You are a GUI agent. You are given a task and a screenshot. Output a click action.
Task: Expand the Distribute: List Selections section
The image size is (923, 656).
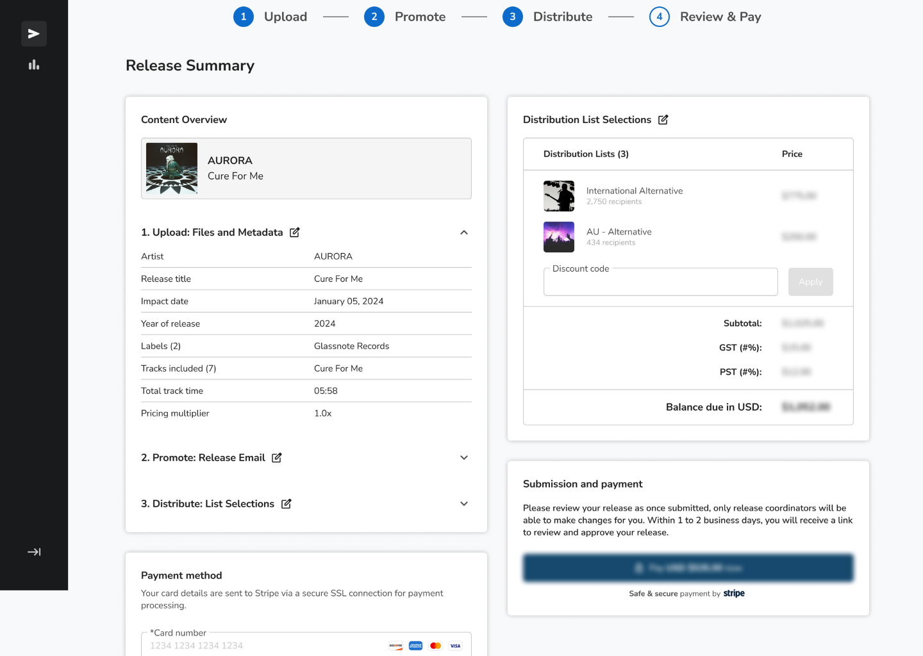coord(464,504)
